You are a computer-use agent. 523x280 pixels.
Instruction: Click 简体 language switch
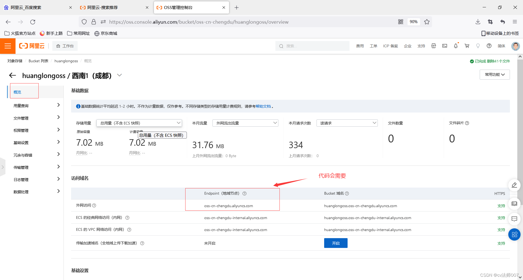501,46
